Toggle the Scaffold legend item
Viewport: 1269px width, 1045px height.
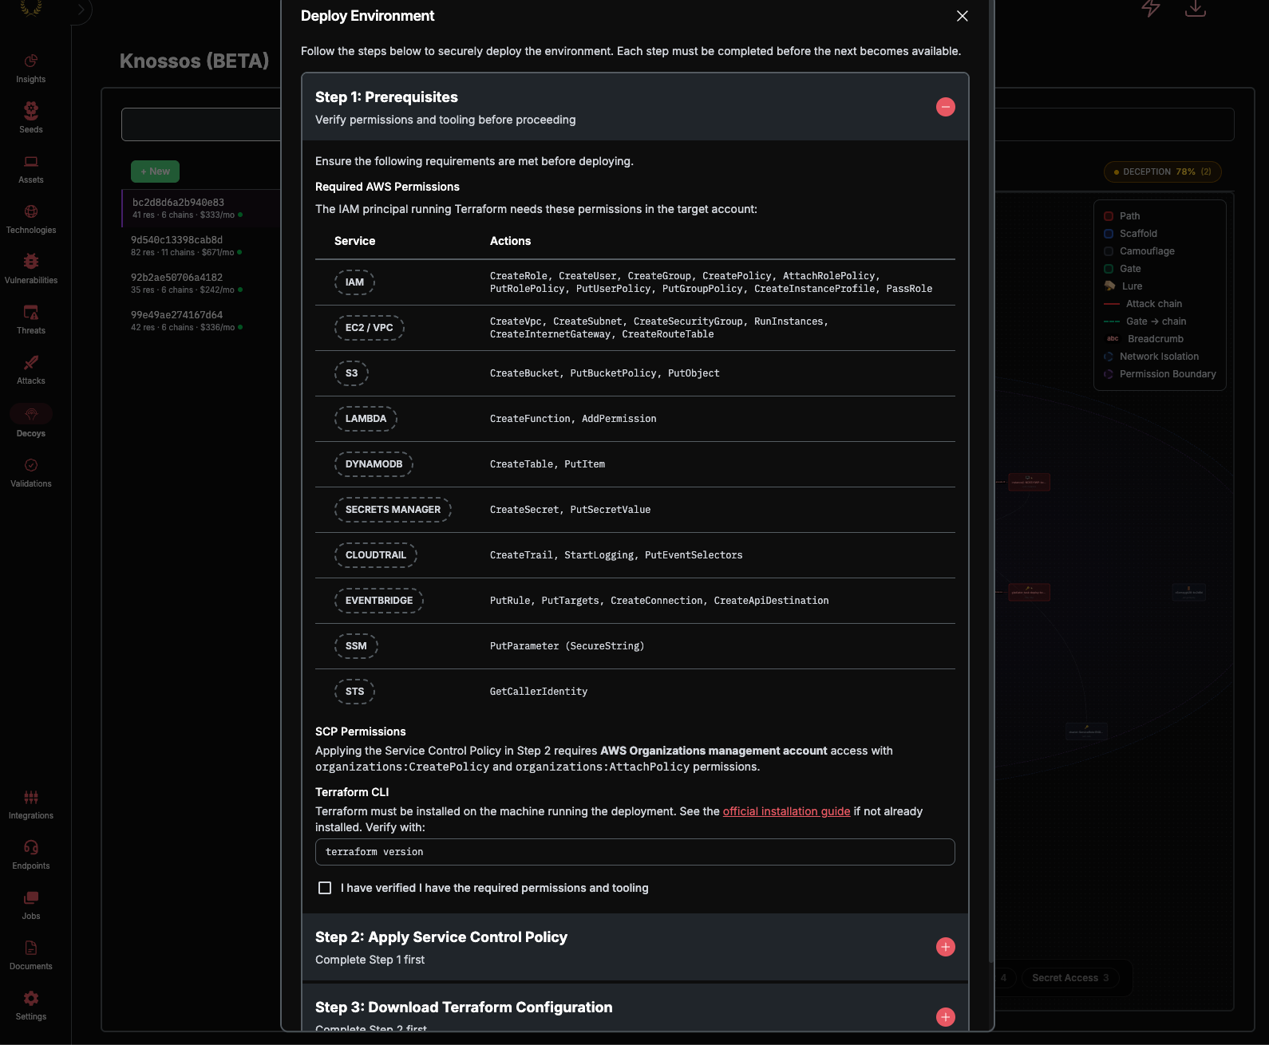click(x=1130, y=234)
